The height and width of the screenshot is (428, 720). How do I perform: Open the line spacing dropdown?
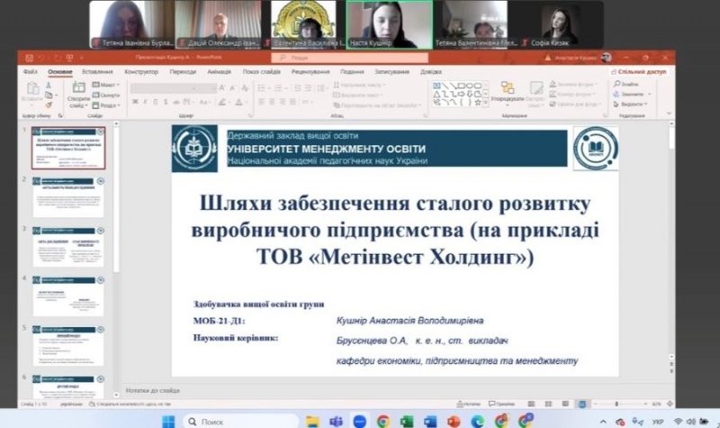(321, 87)
